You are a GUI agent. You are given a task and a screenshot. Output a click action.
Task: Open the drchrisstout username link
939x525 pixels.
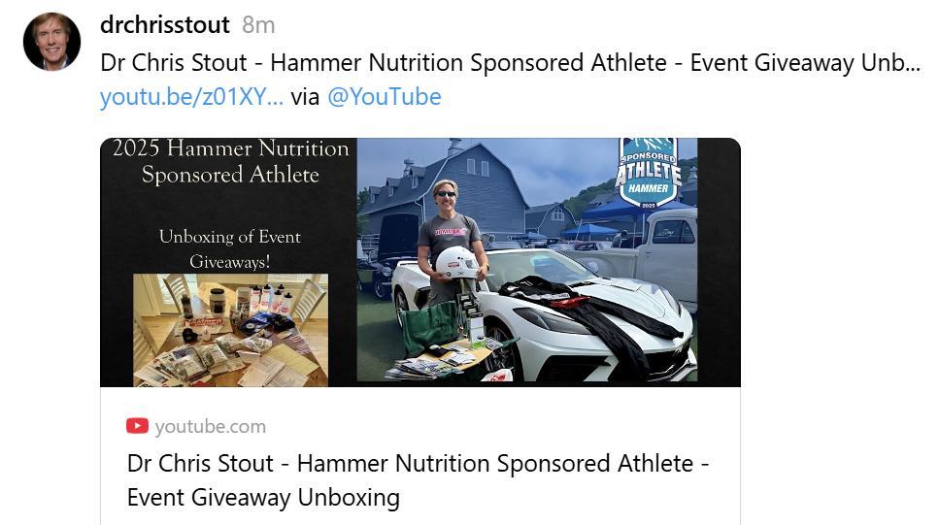click(x=165, y=25)
